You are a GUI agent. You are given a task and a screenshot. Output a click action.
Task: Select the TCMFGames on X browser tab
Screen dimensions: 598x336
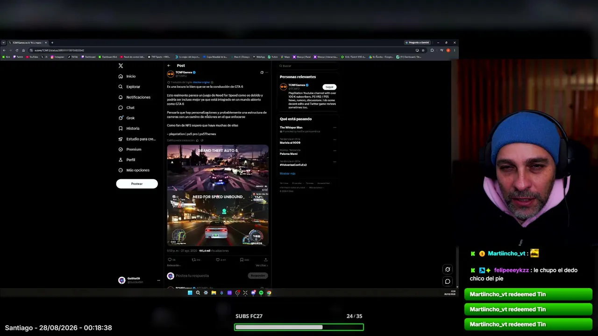click(x=28, y=42)
